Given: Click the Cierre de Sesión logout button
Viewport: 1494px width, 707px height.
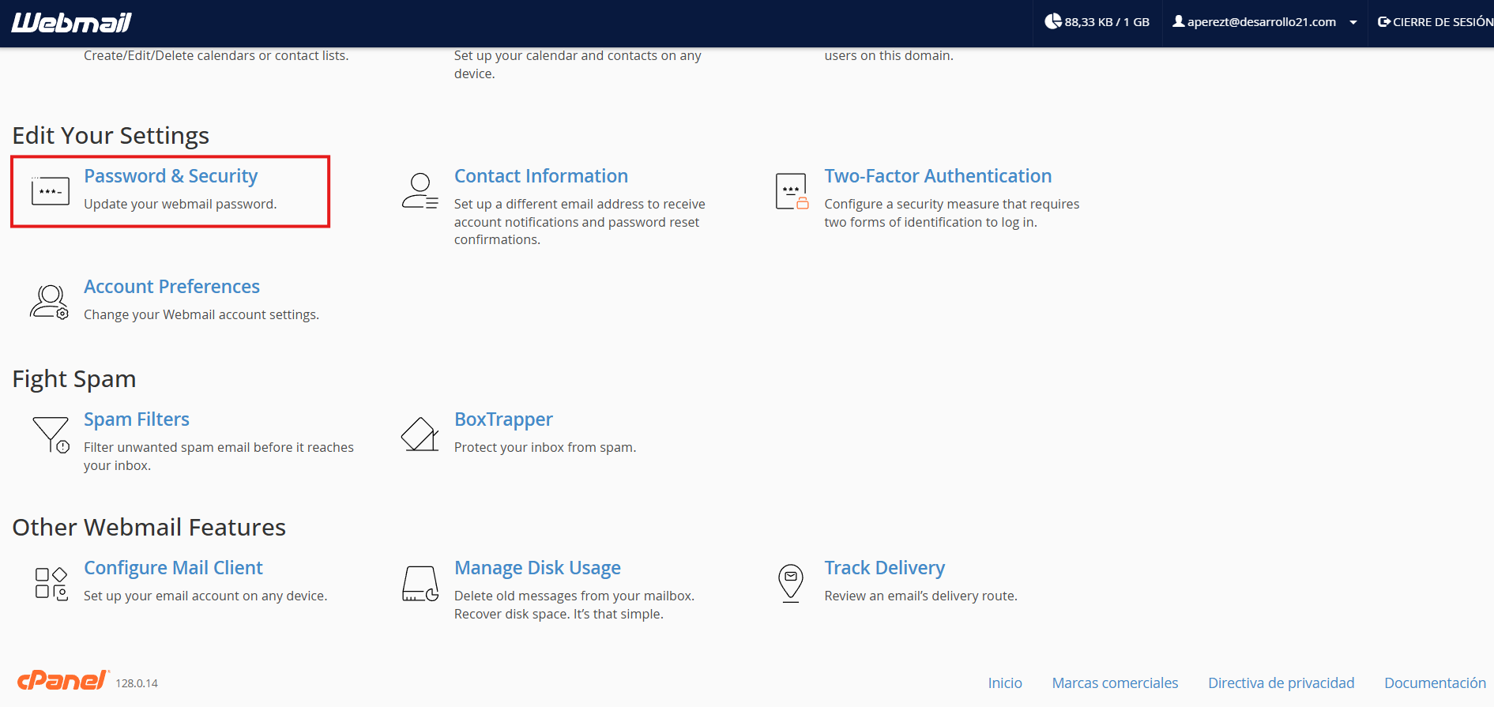Looking at the screenshot, I should pyautogui.click(x=1435, y=22).
